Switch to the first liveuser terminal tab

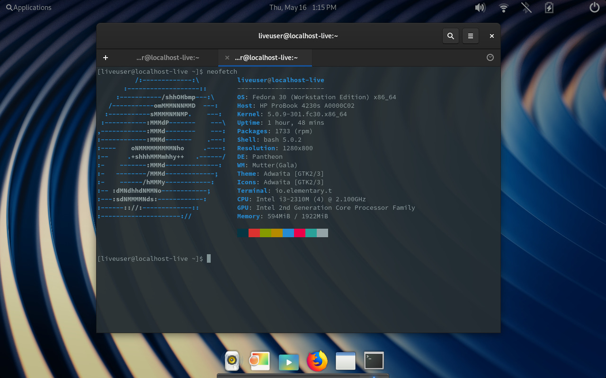tap(167, 57)
